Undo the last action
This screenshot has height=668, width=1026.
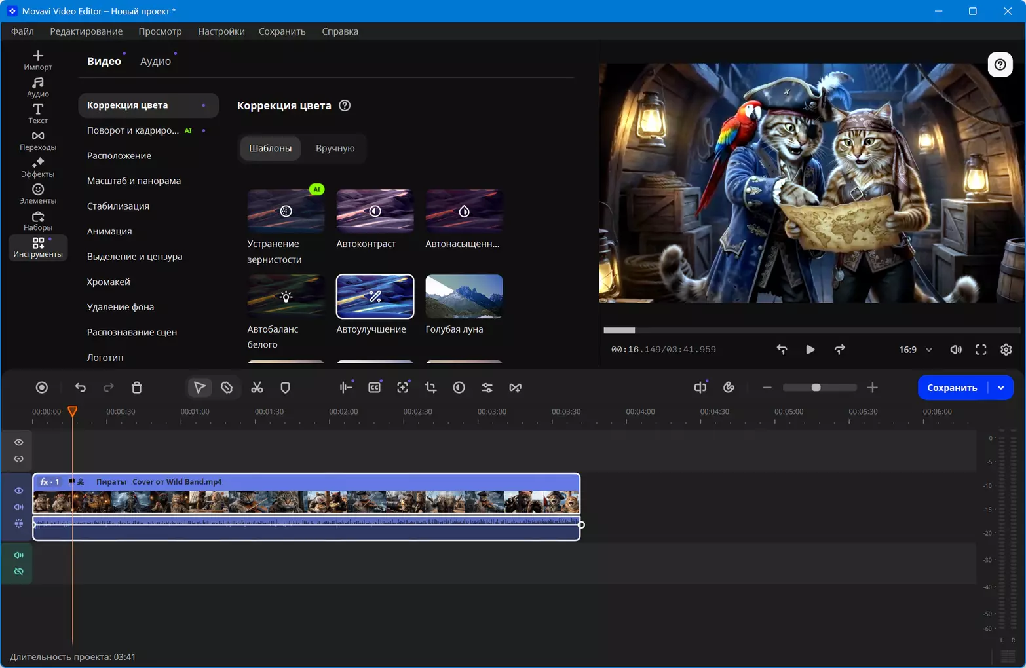(x=81, y=388)
